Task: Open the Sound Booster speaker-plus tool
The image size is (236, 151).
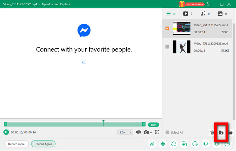Action: pos(216,144)
